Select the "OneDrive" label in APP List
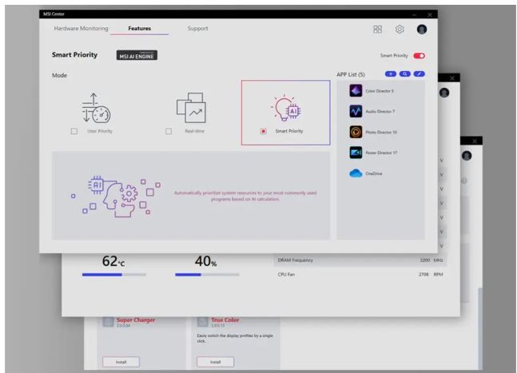517x373 pixels. coord(374,173)
